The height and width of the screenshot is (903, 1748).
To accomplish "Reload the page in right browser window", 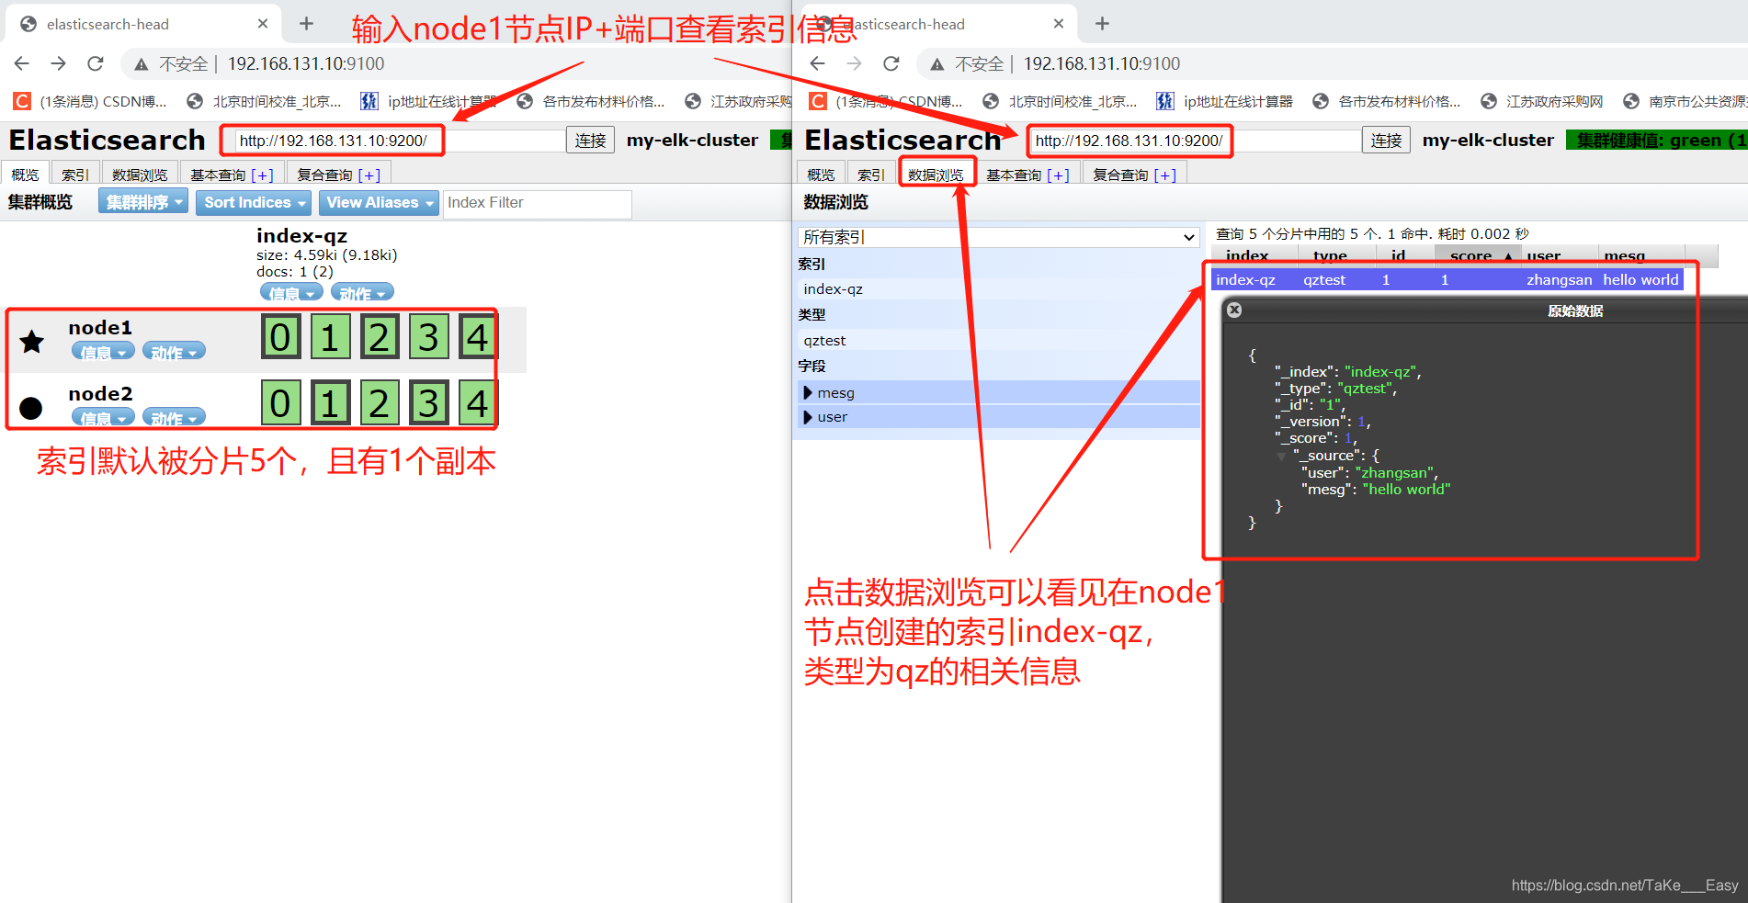I will pos(891,63).
